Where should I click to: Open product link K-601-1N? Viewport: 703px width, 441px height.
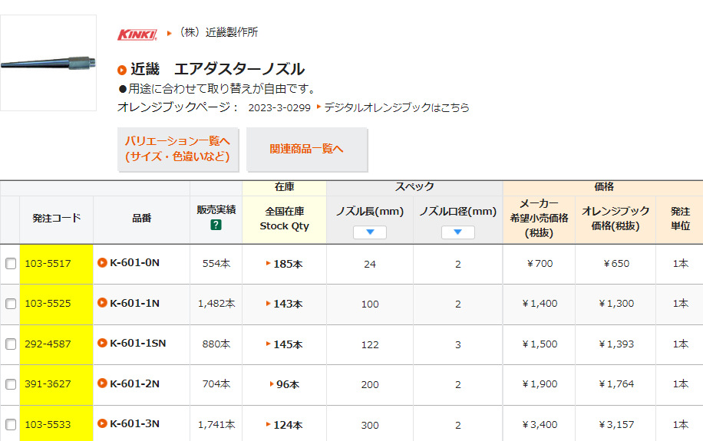pyautogui.click(x=134, y=303)
